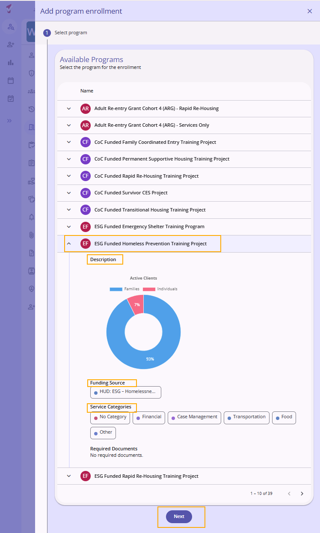The height and width of the screenshot is (533, 320).
Task: Expand ESG Funded Rapid Re-Housing Training Project
Action: tap(69, 476)
